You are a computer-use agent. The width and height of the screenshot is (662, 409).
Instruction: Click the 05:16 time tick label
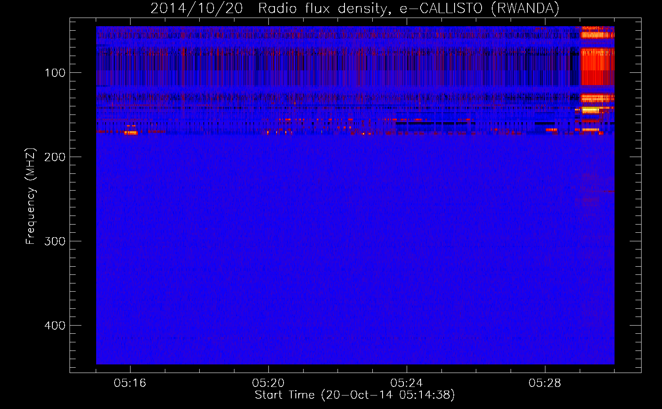tap(130, 383)
